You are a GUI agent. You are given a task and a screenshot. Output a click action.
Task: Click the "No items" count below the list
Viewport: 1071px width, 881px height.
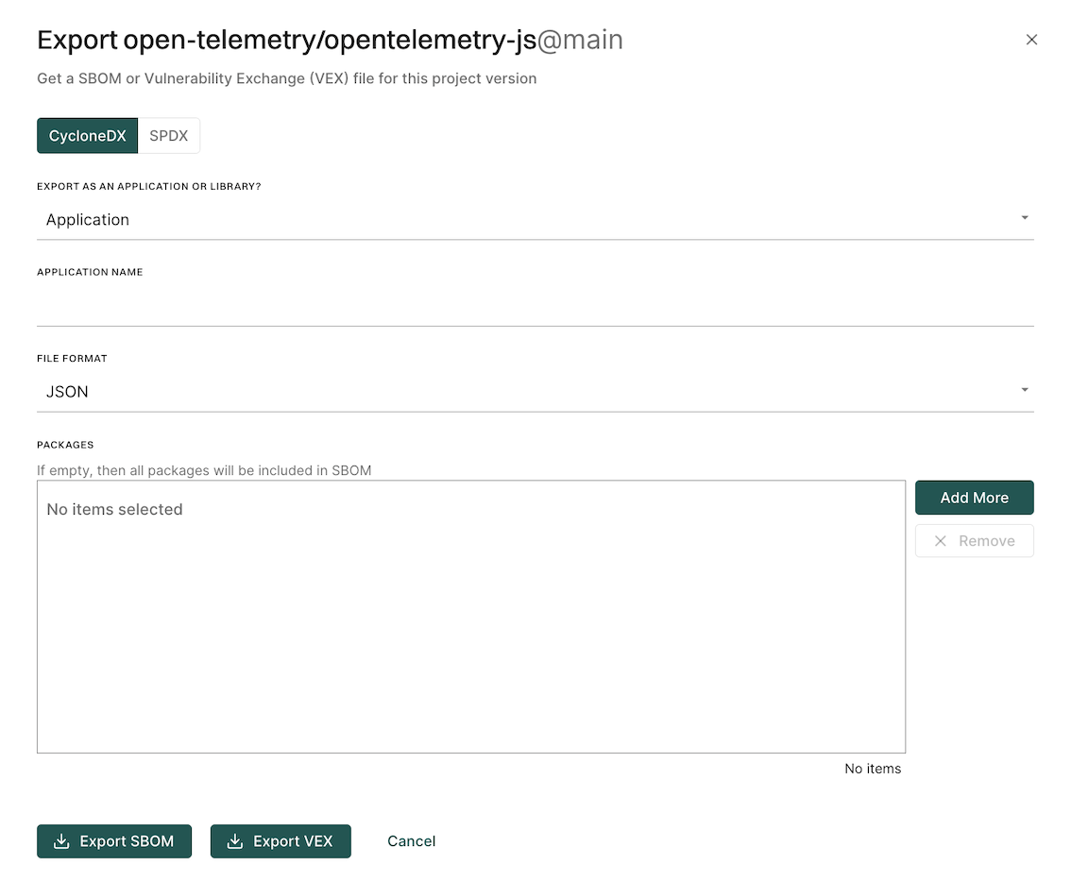coord(873,769)
